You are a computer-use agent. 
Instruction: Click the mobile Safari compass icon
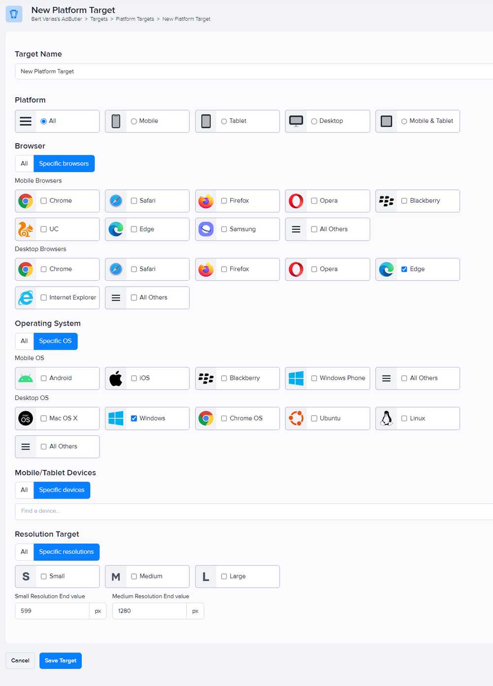[x=116, y=201]
